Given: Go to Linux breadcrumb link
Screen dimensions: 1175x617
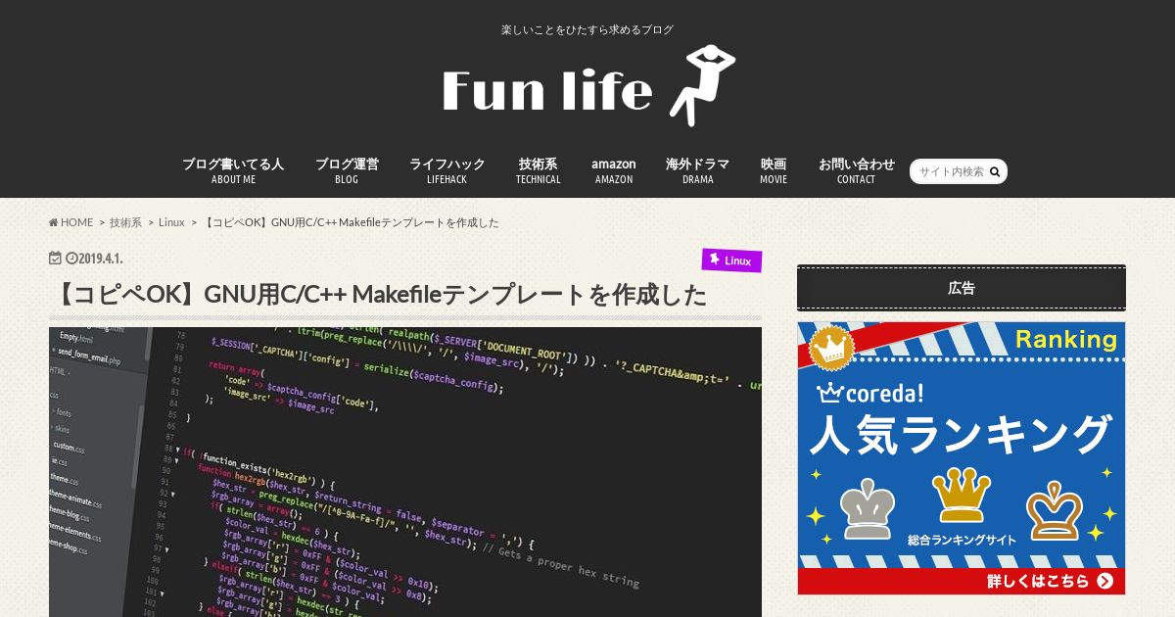Looking at the screenshot, I should pos(171,222).
